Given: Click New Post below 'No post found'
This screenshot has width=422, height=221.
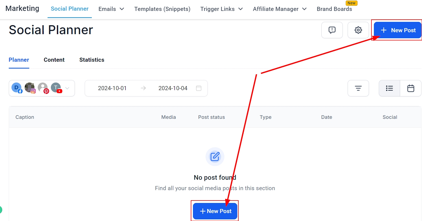Looking at the screenshot, I should coord(215,211).
